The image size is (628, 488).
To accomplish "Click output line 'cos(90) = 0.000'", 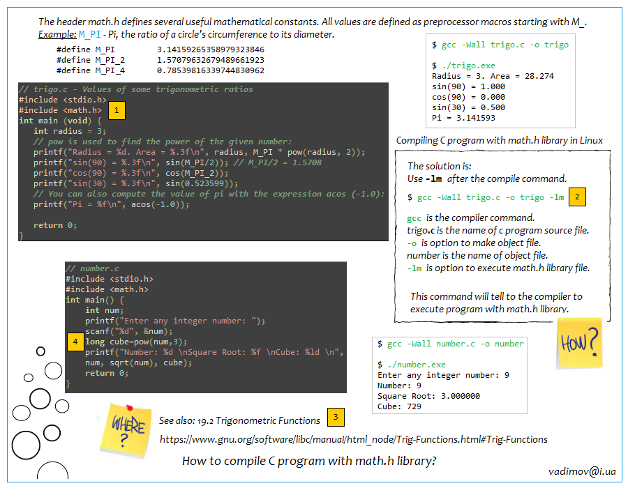I will 468,96.
